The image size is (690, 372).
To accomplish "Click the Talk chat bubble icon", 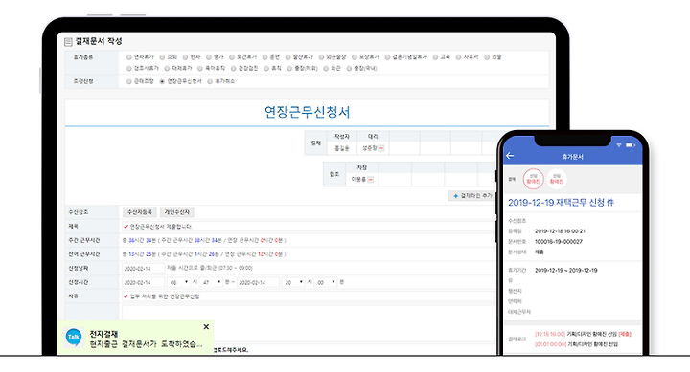I will 74,338.
